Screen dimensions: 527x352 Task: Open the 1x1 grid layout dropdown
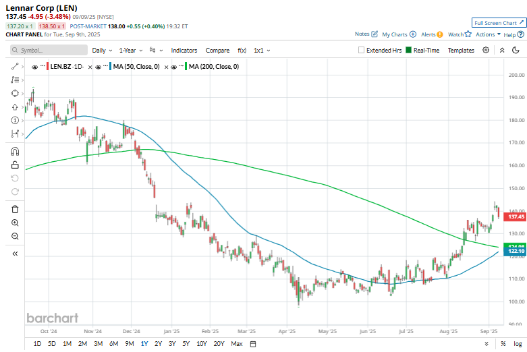tap(262, 51)
